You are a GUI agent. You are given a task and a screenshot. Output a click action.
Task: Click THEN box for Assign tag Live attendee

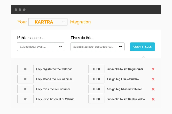tap(96, 79)
